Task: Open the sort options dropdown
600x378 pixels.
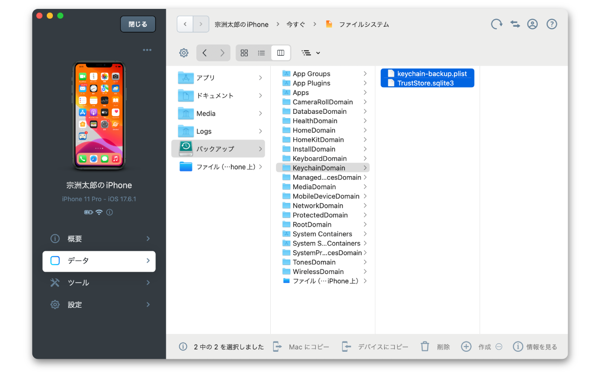Action: (x=311, y=53)
